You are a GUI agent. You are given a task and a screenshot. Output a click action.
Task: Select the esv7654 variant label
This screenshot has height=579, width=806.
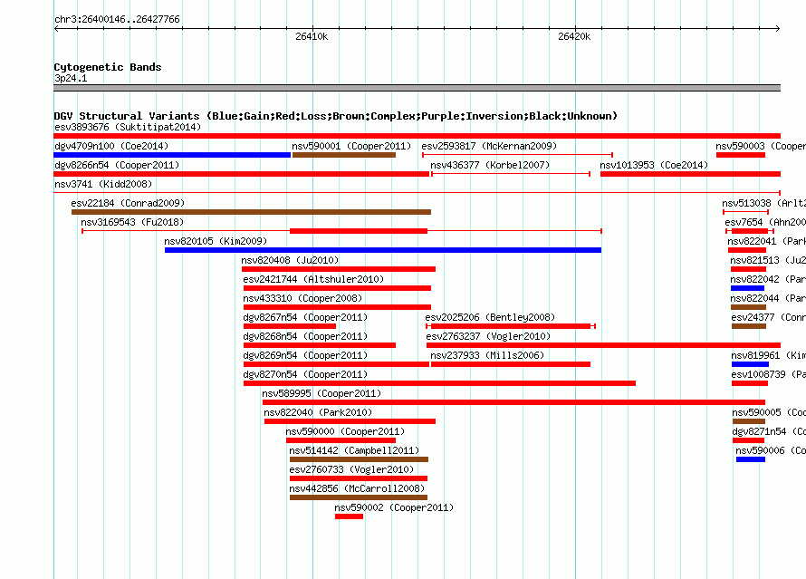765,222
